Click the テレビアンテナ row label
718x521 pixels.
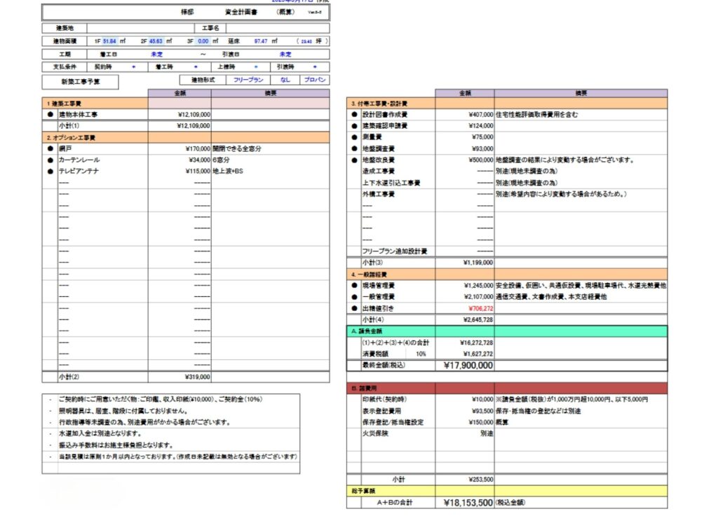coord(79,171)
